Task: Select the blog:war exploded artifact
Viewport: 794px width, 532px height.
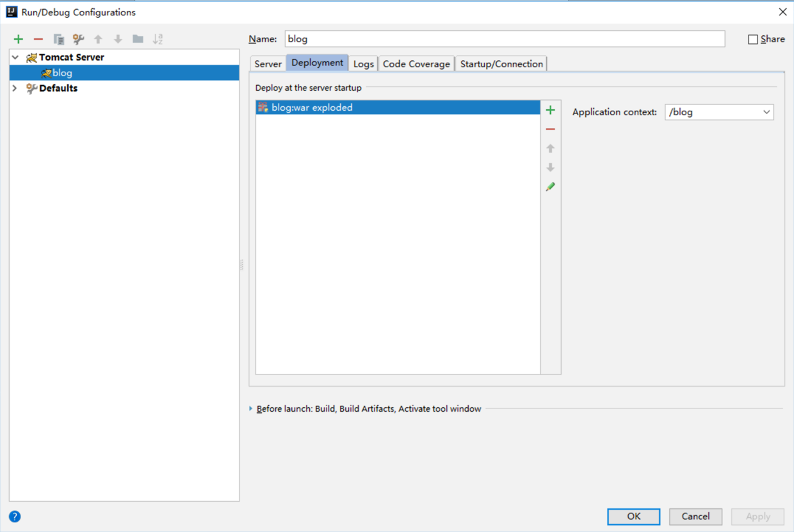Action: tap(398, 108)
